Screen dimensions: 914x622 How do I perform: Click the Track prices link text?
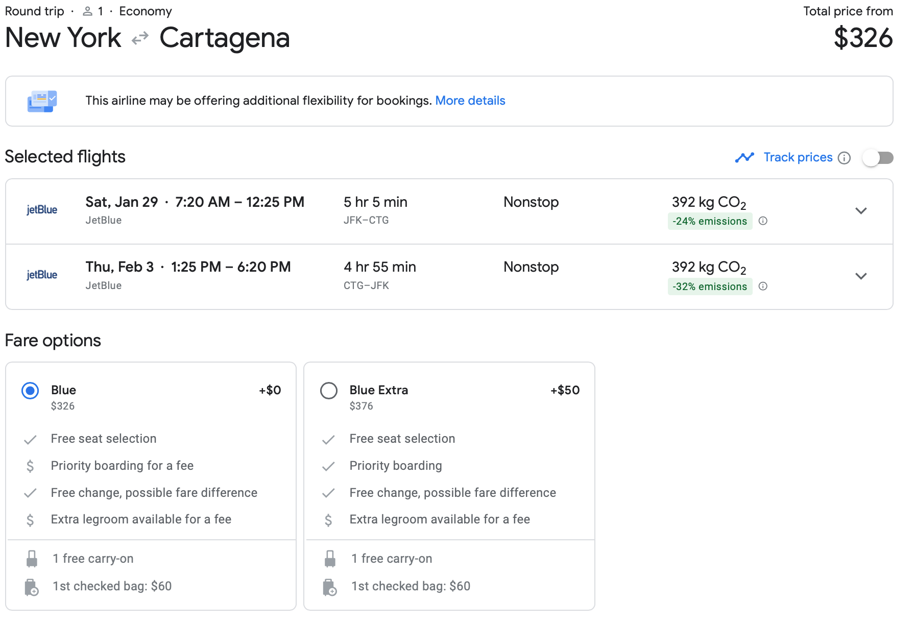798,157
